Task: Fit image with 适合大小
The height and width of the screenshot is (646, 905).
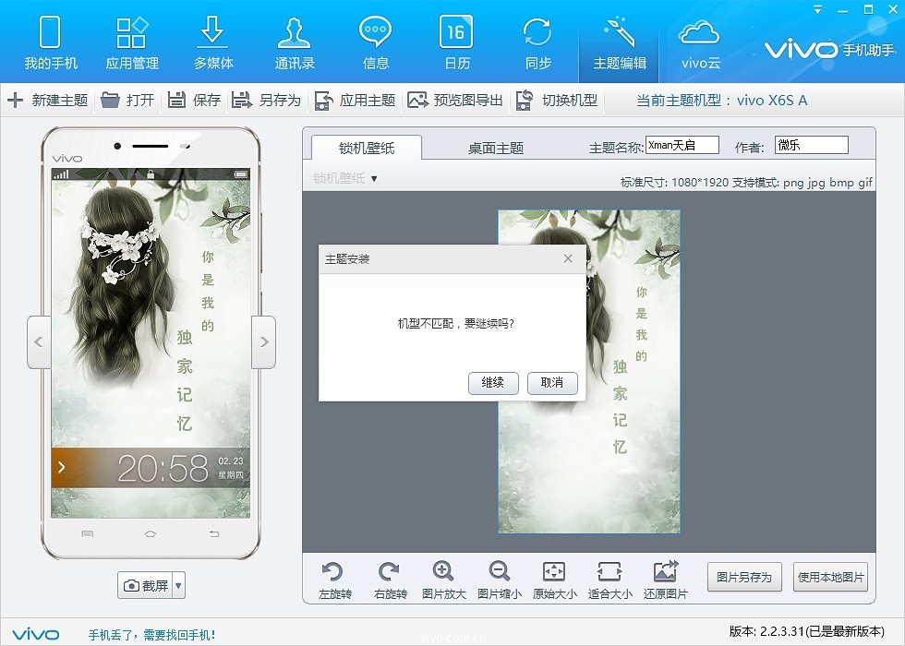Action: click(x=610, y=580)
